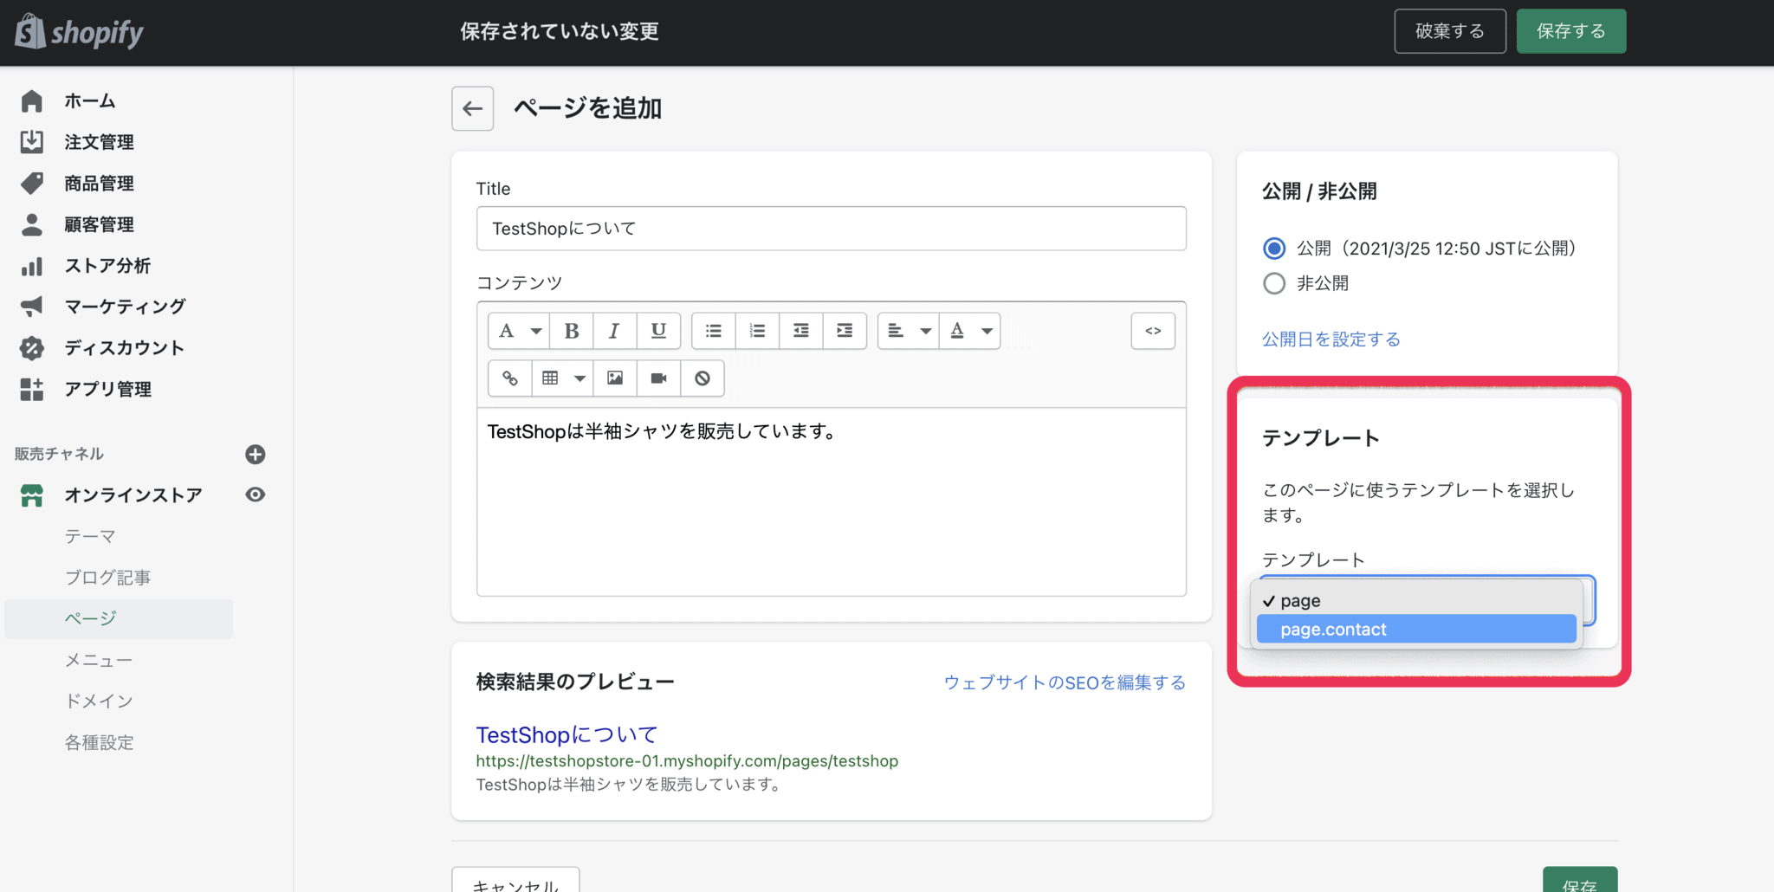Image resolution: width=1774 pixels, height=892 pixels.
Task: Open ブログ記事 in the sidebar
Action: [x=107, y=577]
